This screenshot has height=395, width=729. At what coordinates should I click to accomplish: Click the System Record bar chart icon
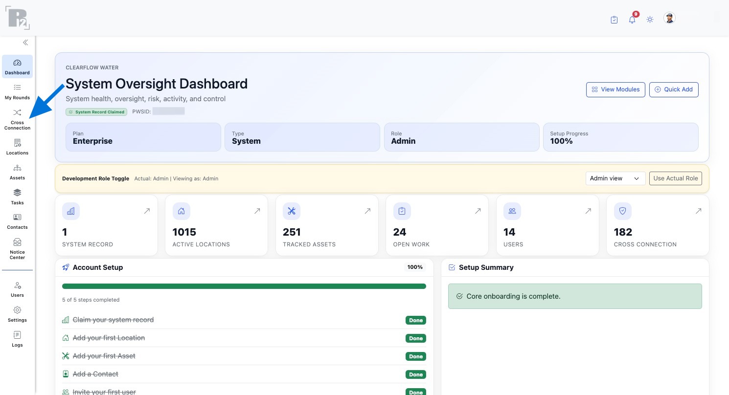coord(71,211)
